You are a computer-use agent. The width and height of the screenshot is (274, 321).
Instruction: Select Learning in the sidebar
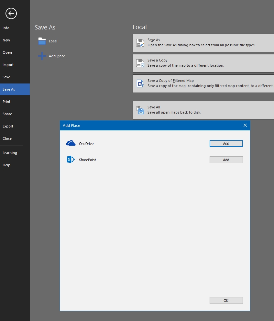point(10,153)
